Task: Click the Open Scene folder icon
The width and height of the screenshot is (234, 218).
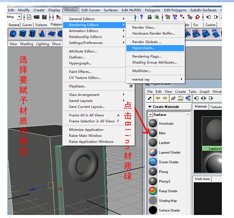Action: (x=36, y=17)
